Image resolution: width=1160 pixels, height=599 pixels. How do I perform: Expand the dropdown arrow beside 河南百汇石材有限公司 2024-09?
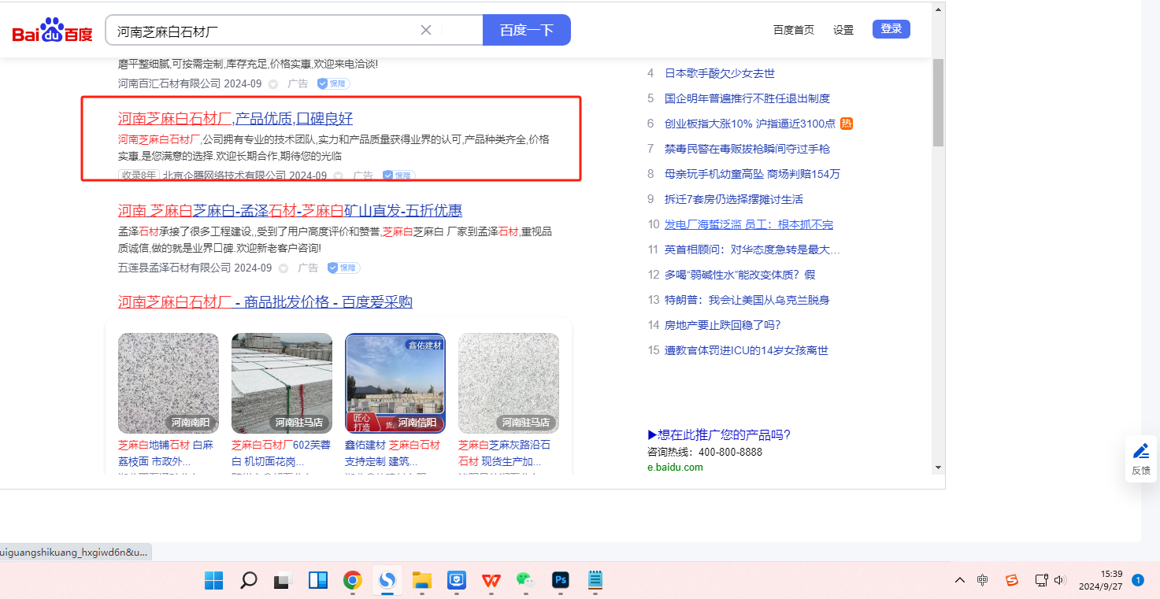tap(273, 83)
